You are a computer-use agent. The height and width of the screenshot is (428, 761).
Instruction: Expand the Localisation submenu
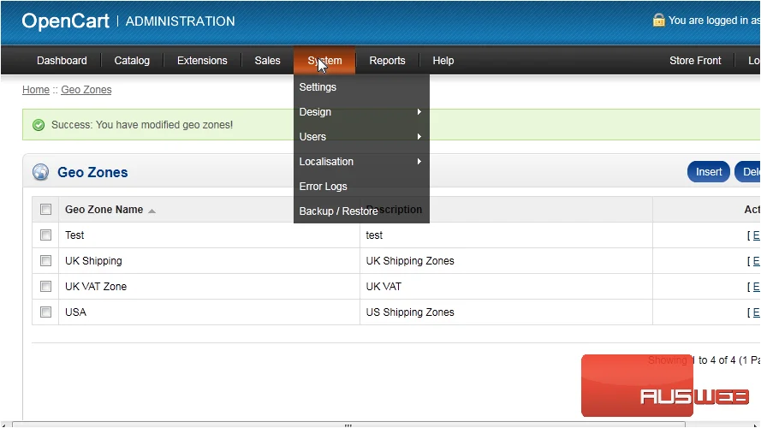(361, 162)
